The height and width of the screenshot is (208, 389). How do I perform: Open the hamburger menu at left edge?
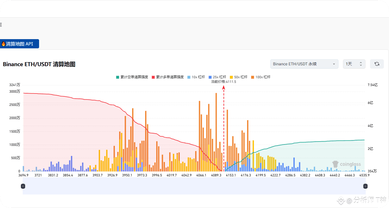(x=1, y=25)
